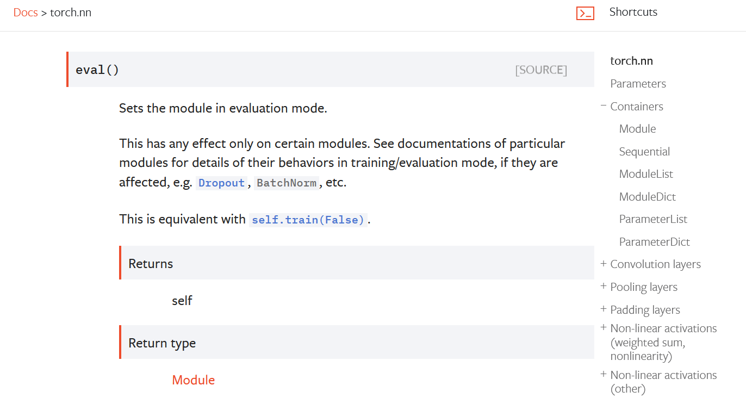Image resolution: width=746 pixels, height=404 pixels.
Task: Click the torch.nn sidebar heading
Action: click(631, 60)
